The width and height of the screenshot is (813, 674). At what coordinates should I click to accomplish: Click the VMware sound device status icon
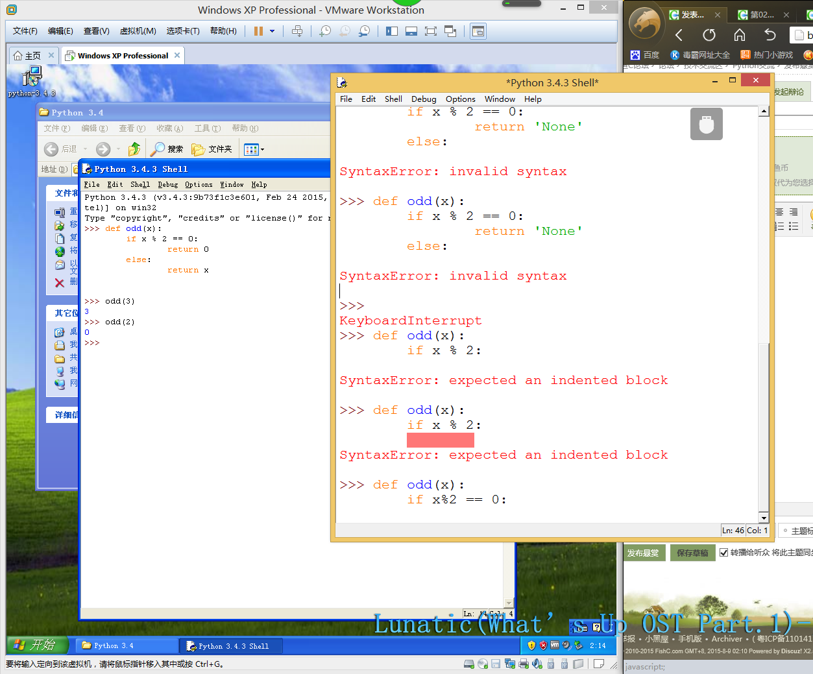pyautogui.click(x=537, y=664)
